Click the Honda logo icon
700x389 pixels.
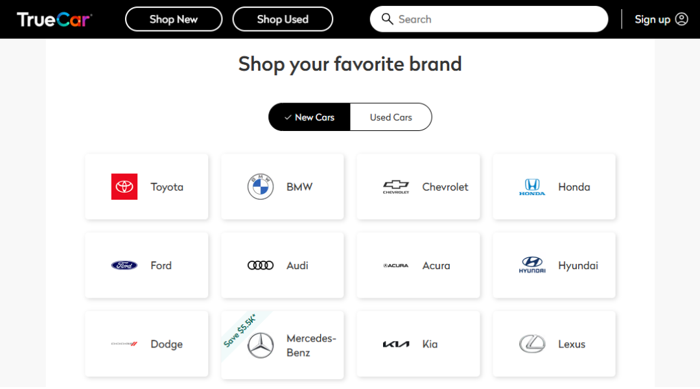pos(532,187)
